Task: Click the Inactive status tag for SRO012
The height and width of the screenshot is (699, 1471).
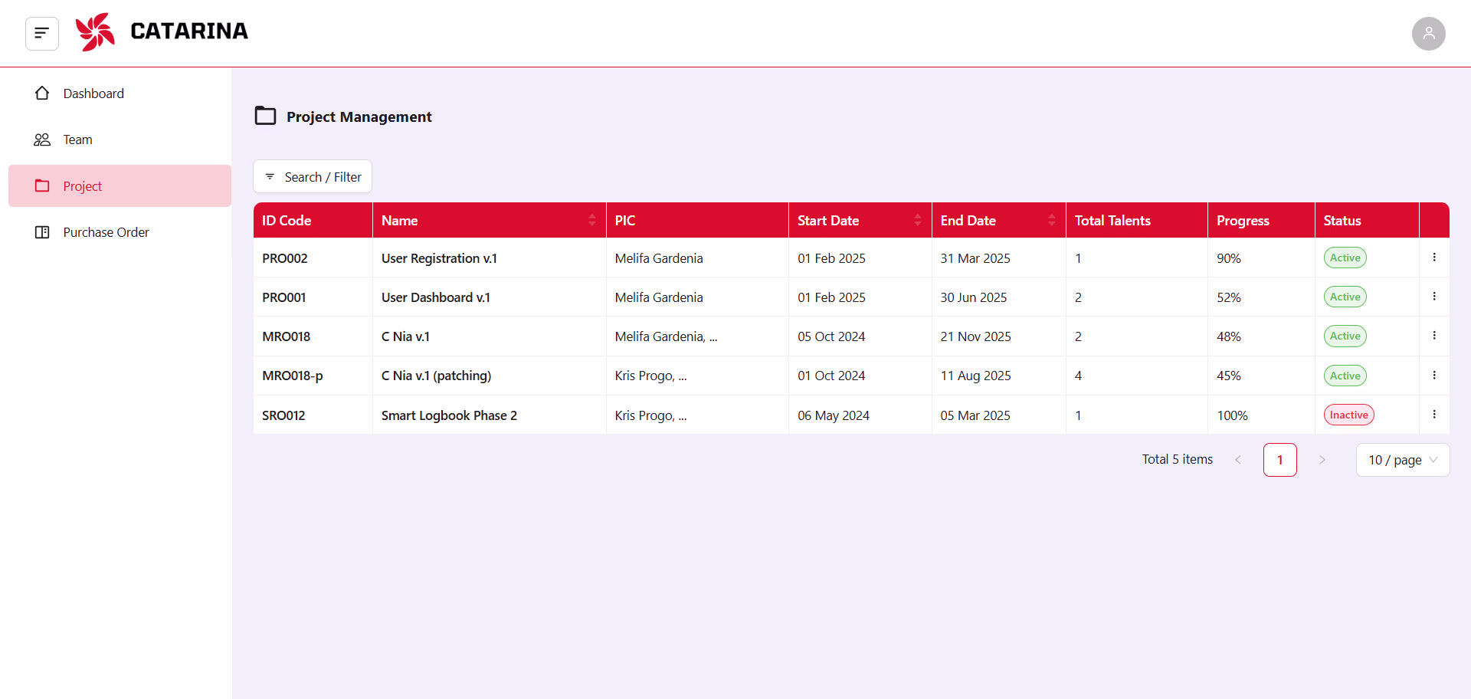Action: tap(1348, 415)
